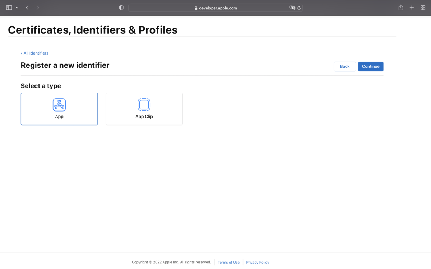Viewport: 431px width, 269px height.
Task: Click the blue Continue button
Action: click(371, 66)
